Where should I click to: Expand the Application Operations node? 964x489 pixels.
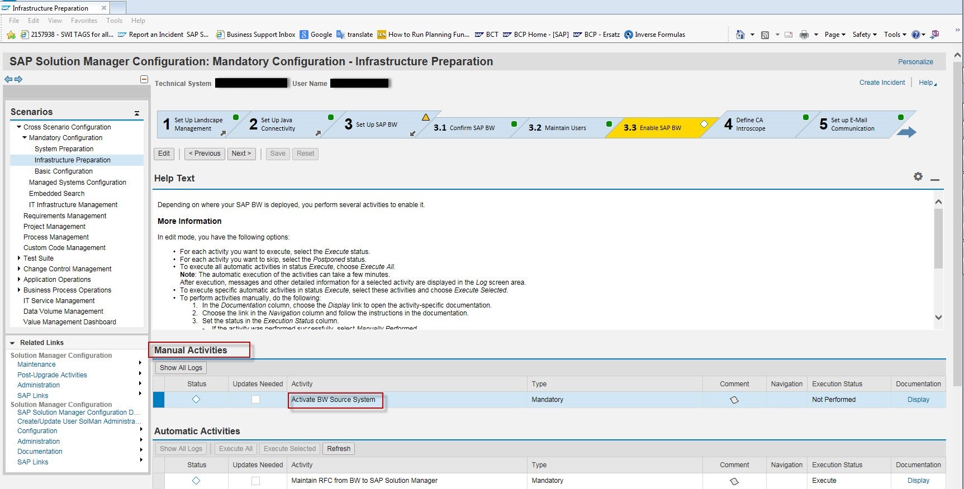click(19, 279)
